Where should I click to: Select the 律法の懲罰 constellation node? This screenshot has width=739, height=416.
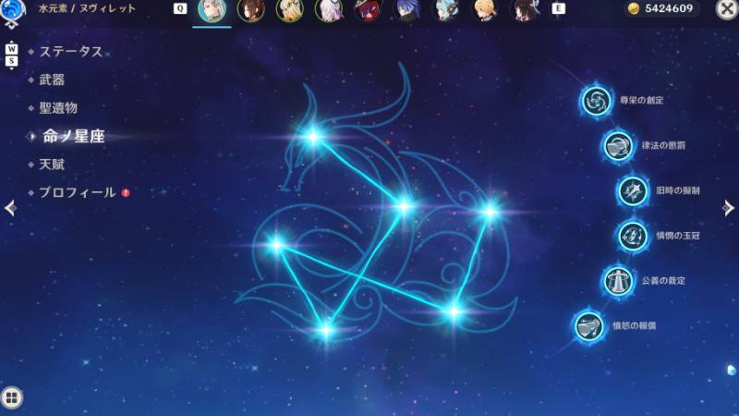click(618, 146)
